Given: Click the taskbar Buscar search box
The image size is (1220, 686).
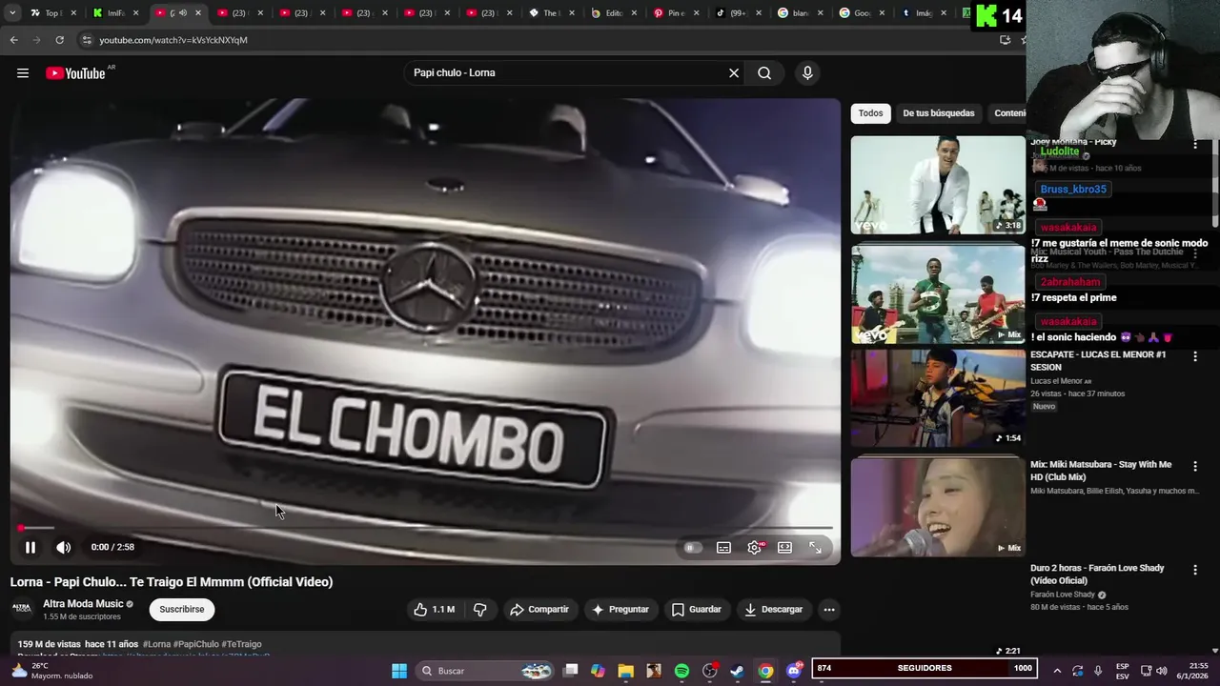Looking at the screenshot, I should coord(486,671).
